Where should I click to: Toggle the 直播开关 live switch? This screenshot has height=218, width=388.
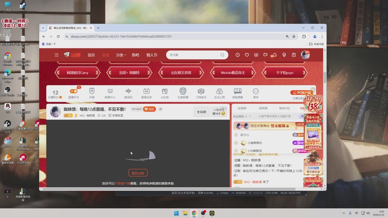(x=74, y=92)
